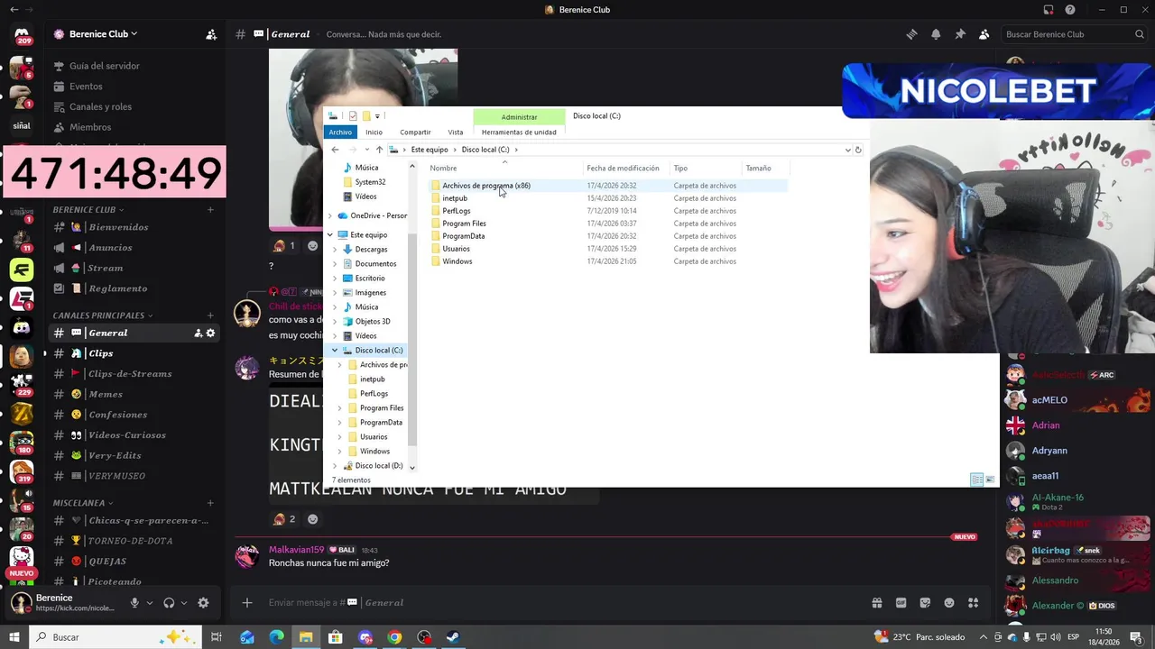The width and height of the screenshot is (1155, 649).
Task: Open Explorer recent locations dropdown arrow
Action: coord(365,150)
